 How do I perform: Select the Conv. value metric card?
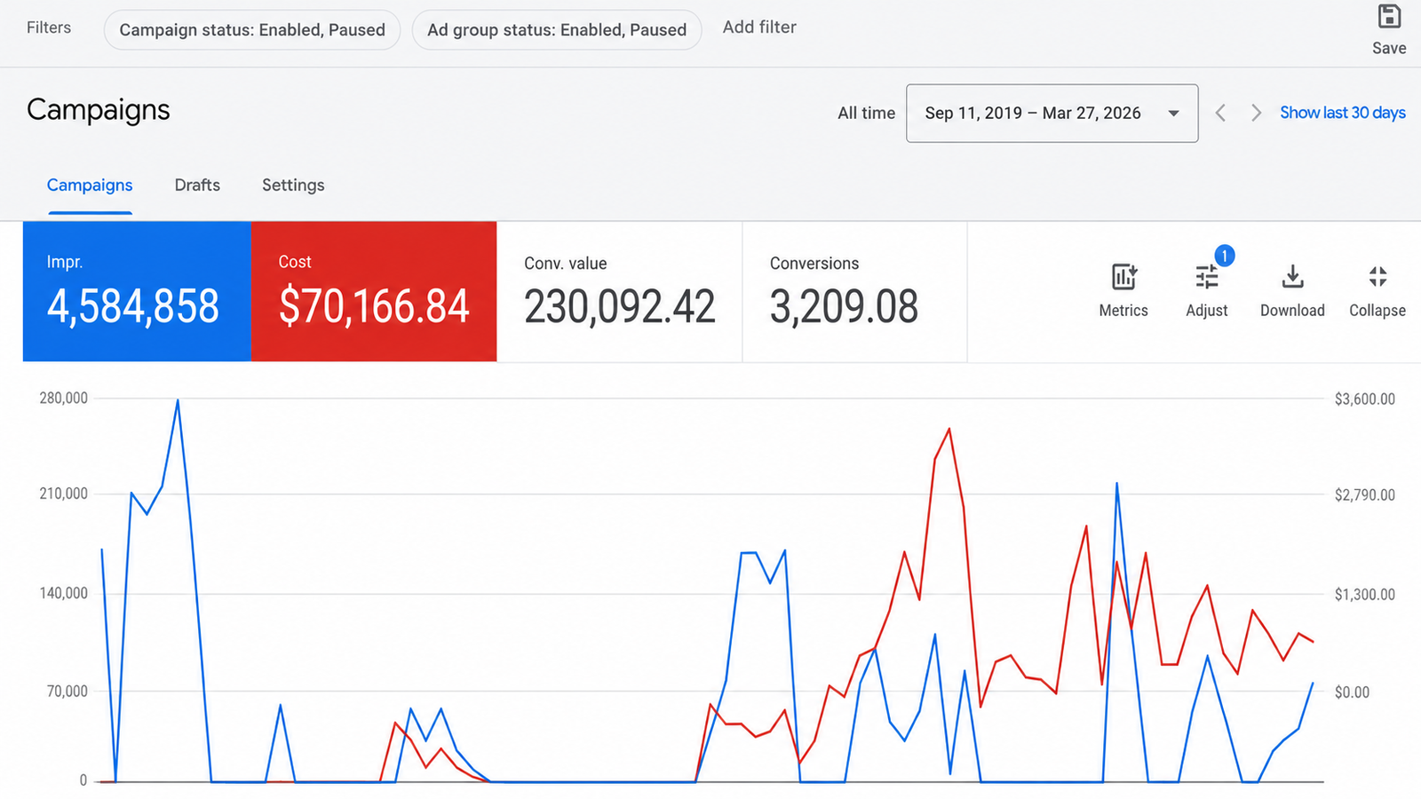pyautogui.click(x=619, y=291)
